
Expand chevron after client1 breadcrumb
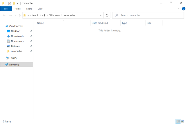click(x=40, y=15)
